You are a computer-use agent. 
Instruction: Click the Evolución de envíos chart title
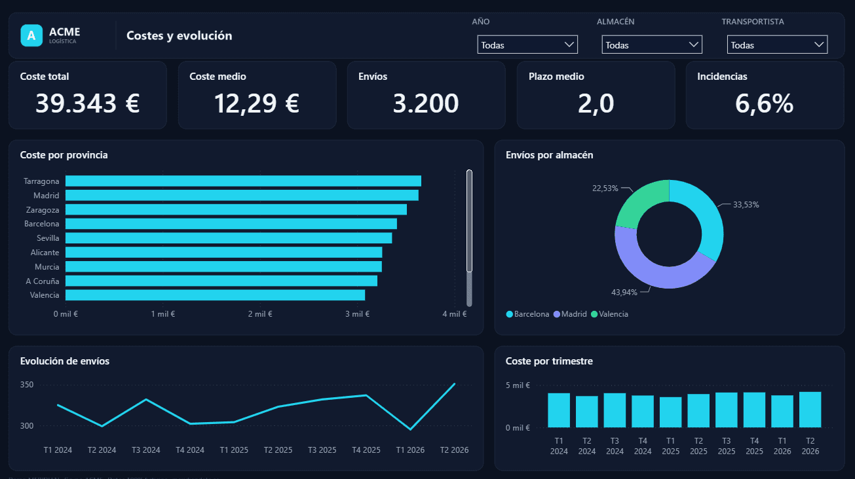coord(65,361)
